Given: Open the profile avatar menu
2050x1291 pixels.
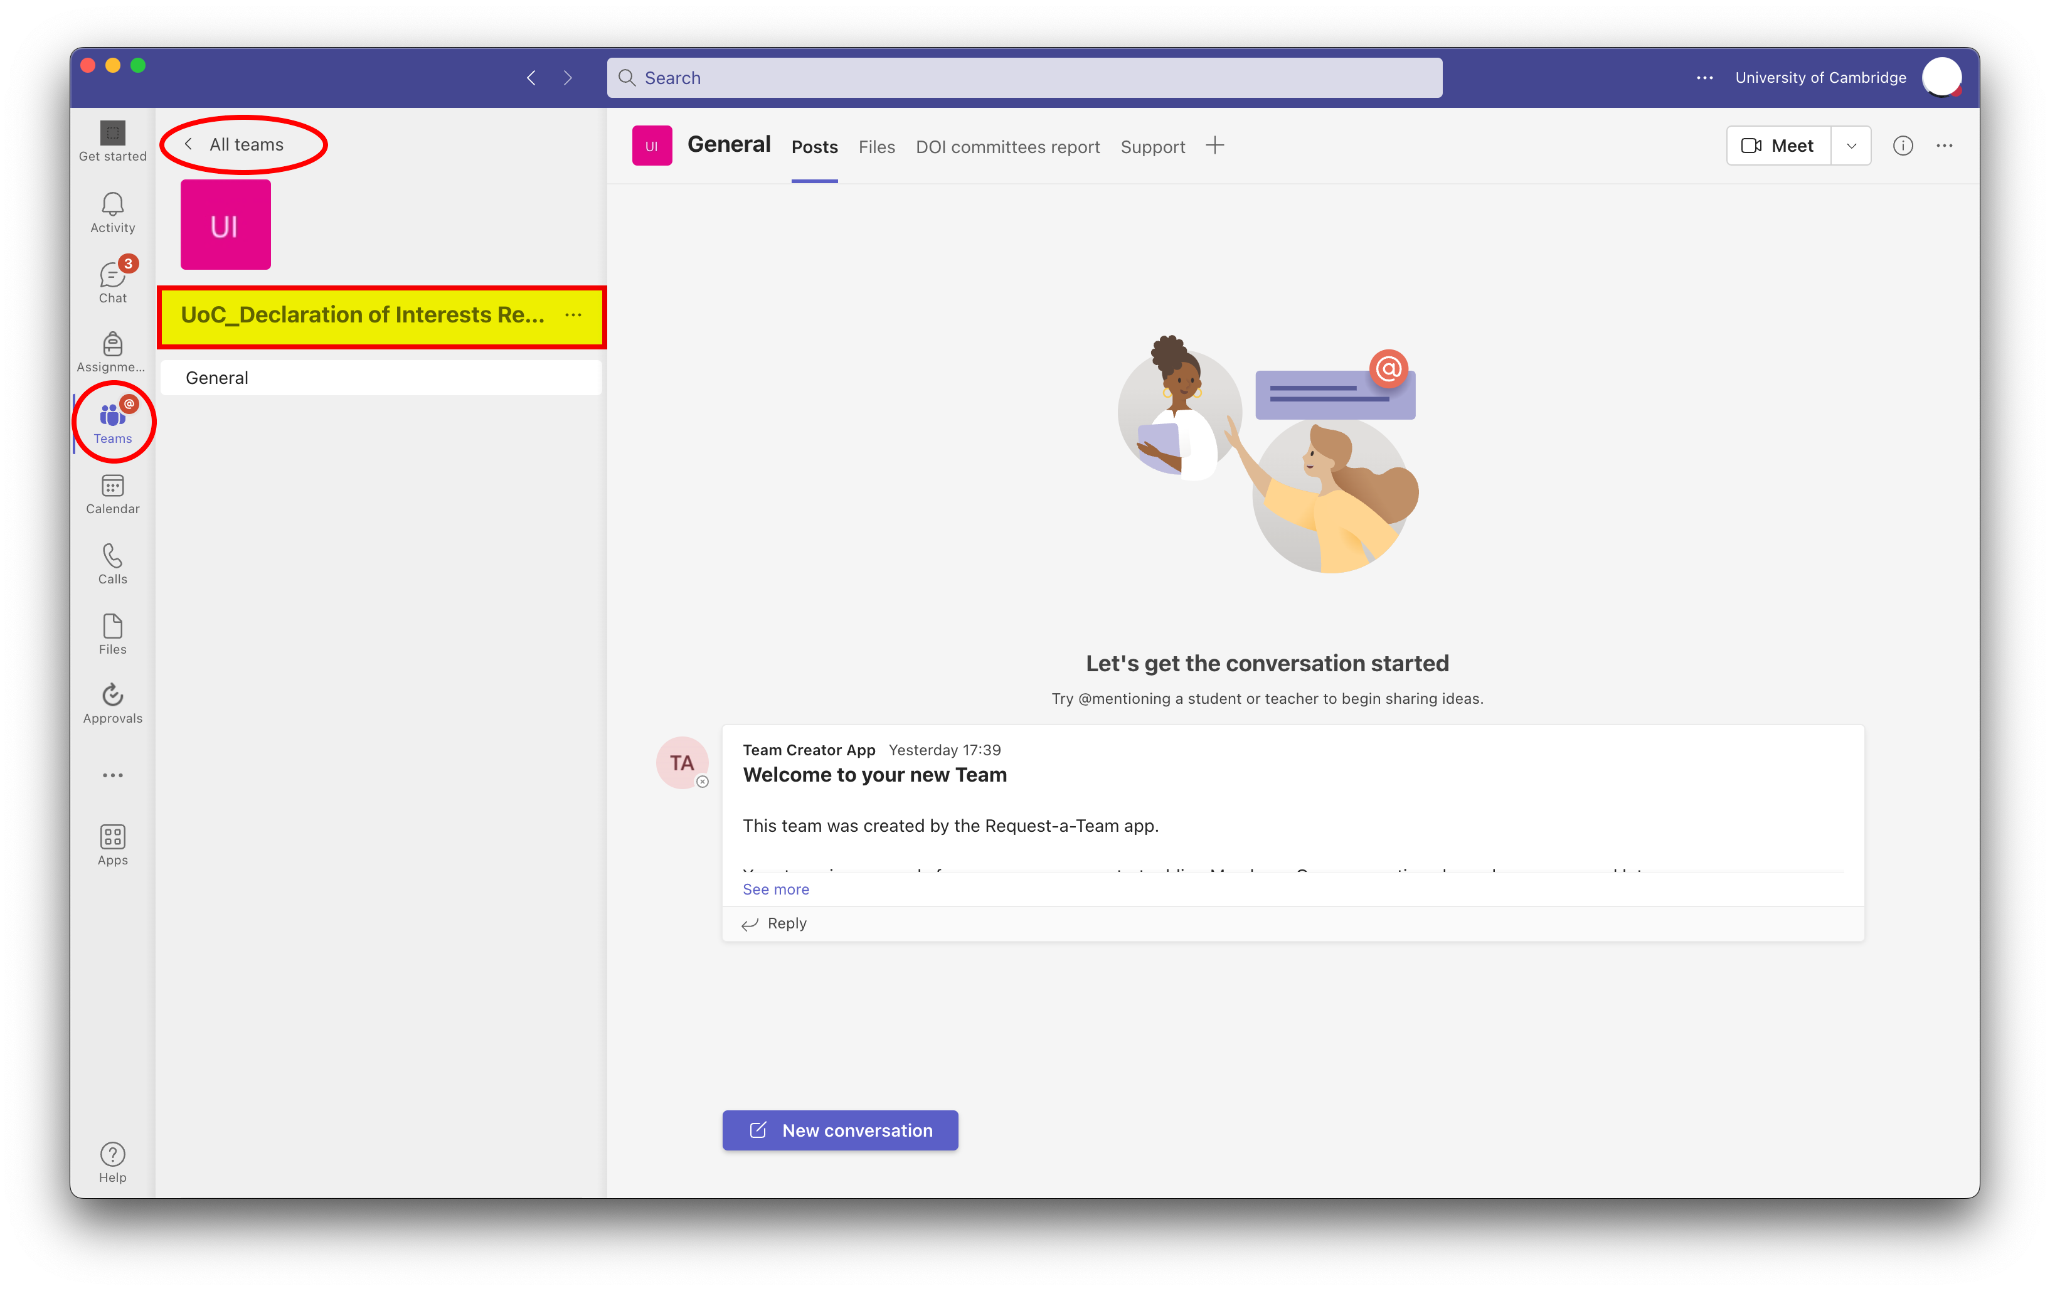Looking at the screenshot, I should pyautogui.click(x=1942, y=78).
